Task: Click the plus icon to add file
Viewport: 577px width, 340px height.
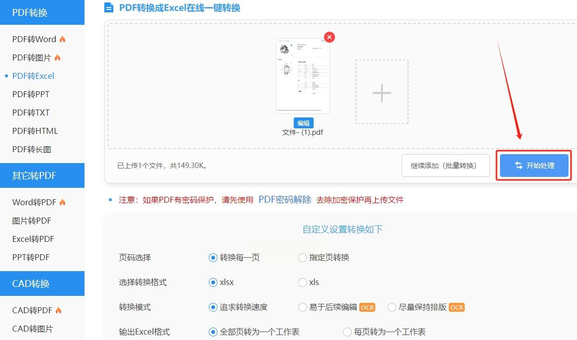Action: pos(382,92)
